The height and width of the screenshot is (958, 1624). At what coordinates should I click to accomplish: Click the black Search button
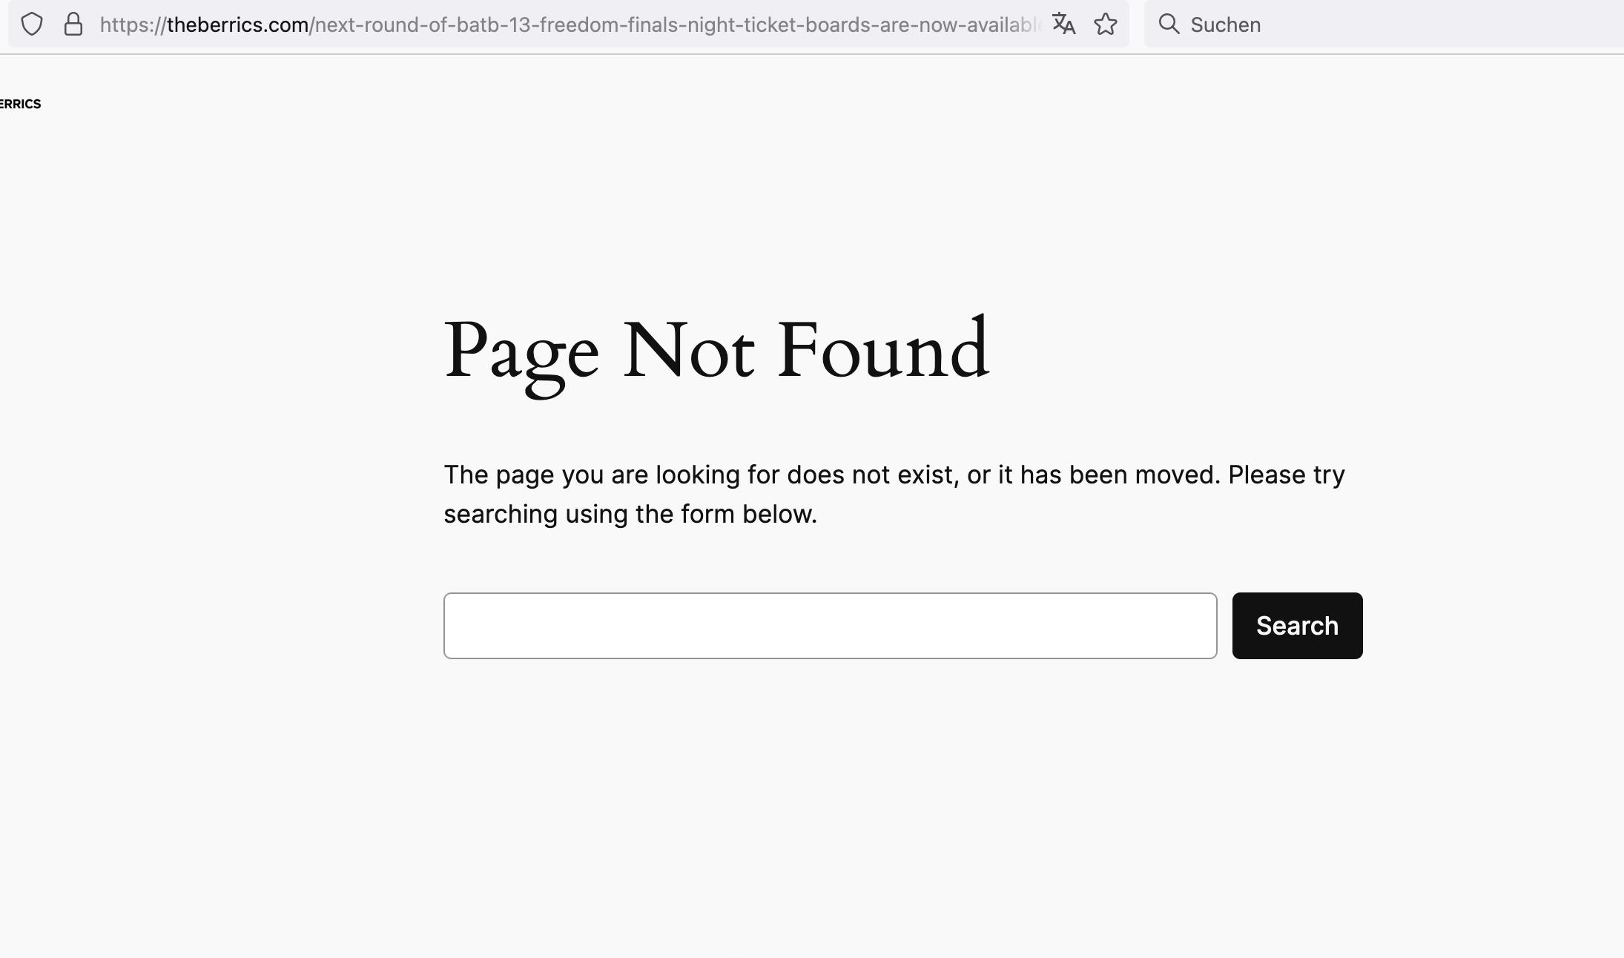tap(1297, 626)
